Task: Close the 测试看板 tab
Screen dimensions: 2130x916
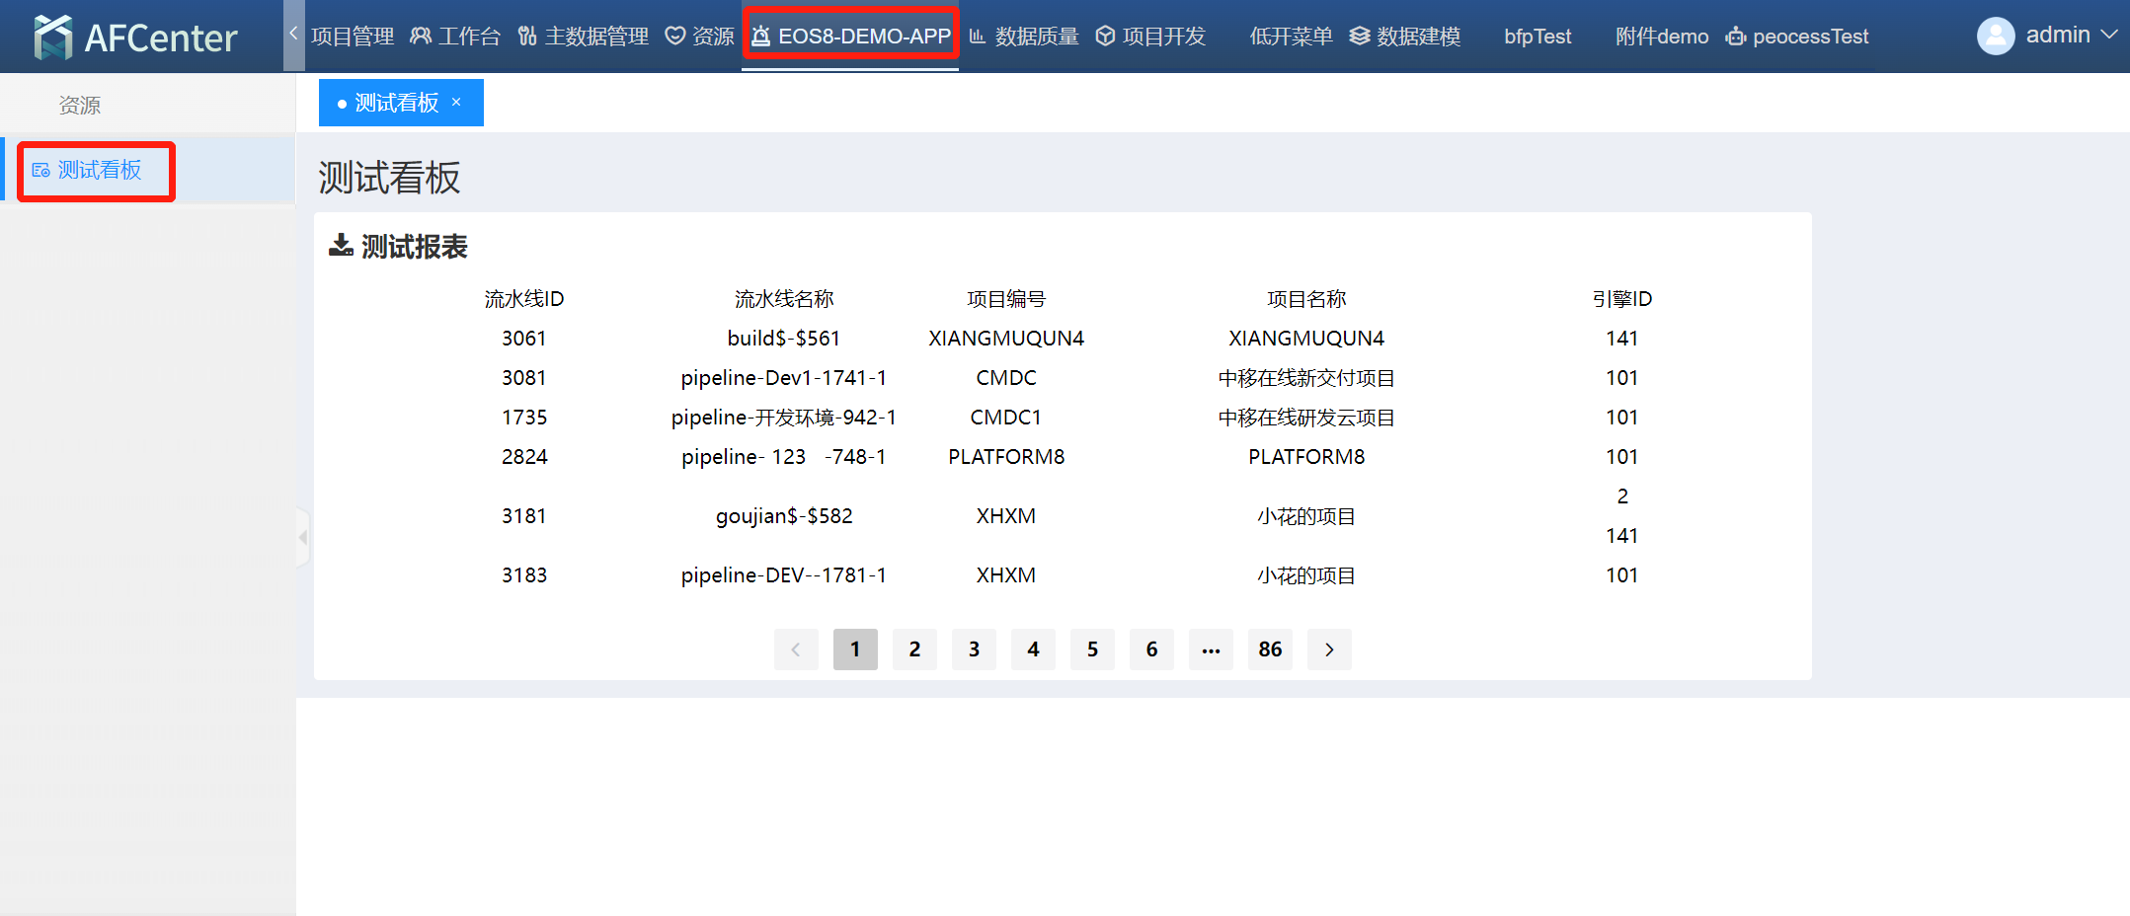Action: [x=456, y=102]
